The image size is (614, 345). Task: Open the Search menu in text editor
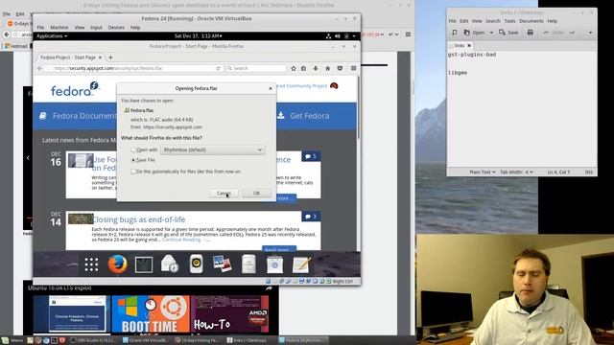492,21
